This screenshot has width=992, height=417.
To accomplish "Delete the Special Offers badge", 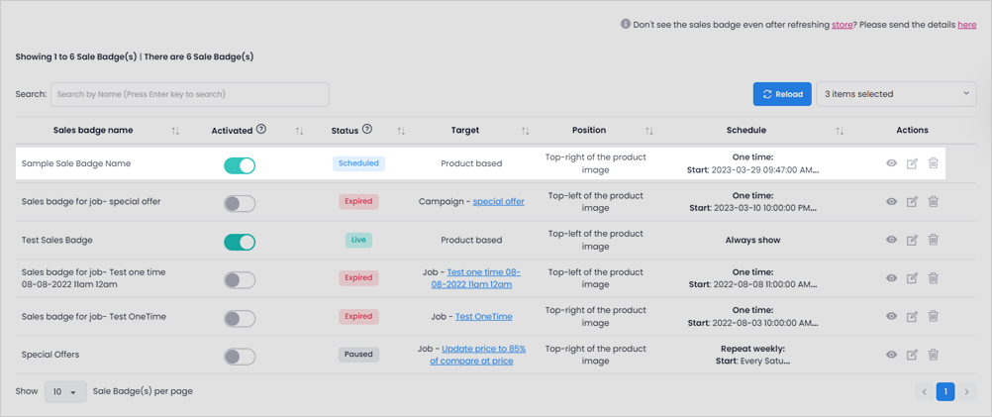I will click(x=933, y=355).
